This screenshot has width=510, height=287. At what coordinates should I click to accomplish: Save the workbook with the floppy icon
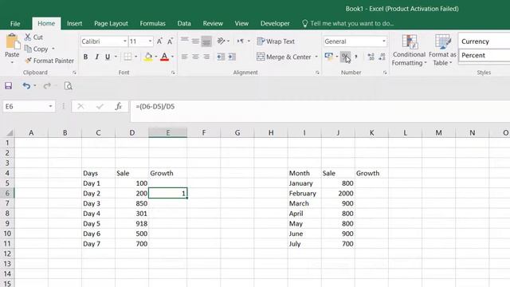(8, 85)
